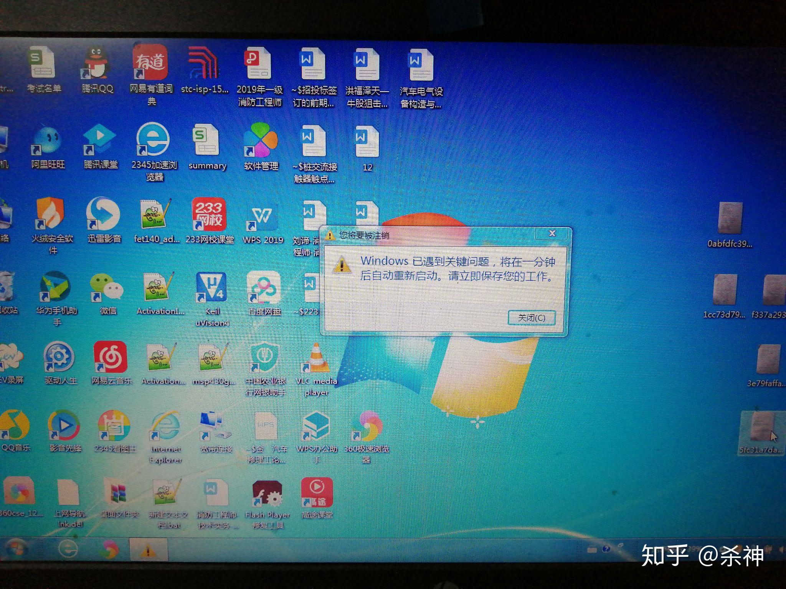Open 网易有道词典 desktop icon
Viewport: 786px width, 589px height.
151,75
